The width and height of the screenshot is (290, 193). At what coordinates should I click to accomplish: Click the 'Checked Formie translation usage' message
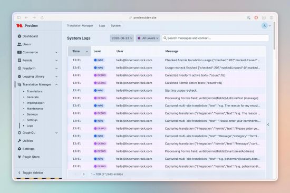(x=212, y=60)
